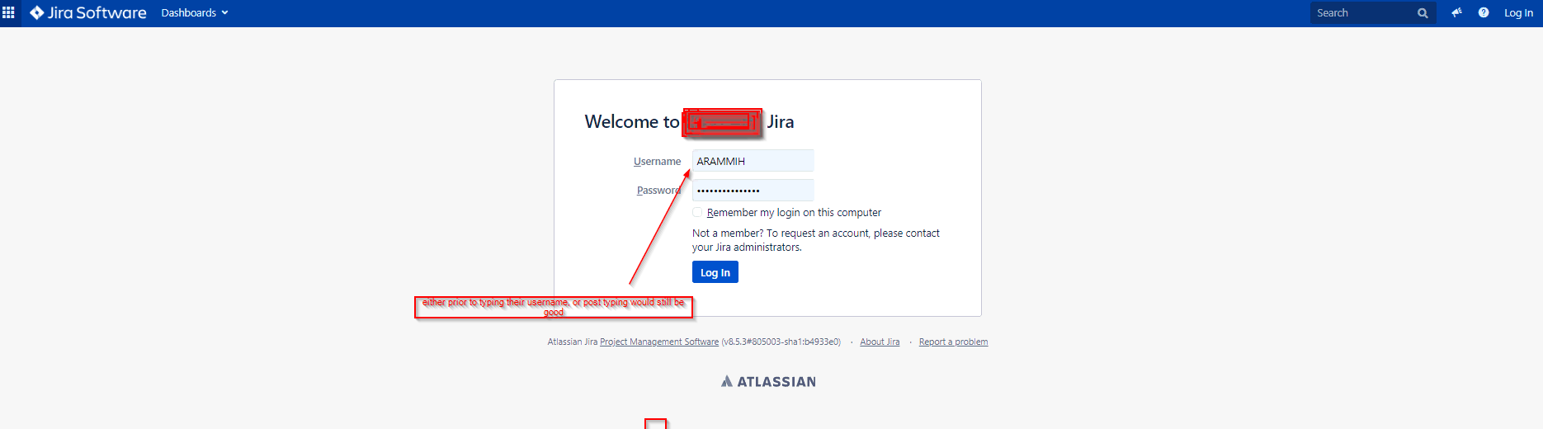This screenshot has width=1543, height=429.
Task: Open the app switcher grid icon
Action: click(9, 12)
